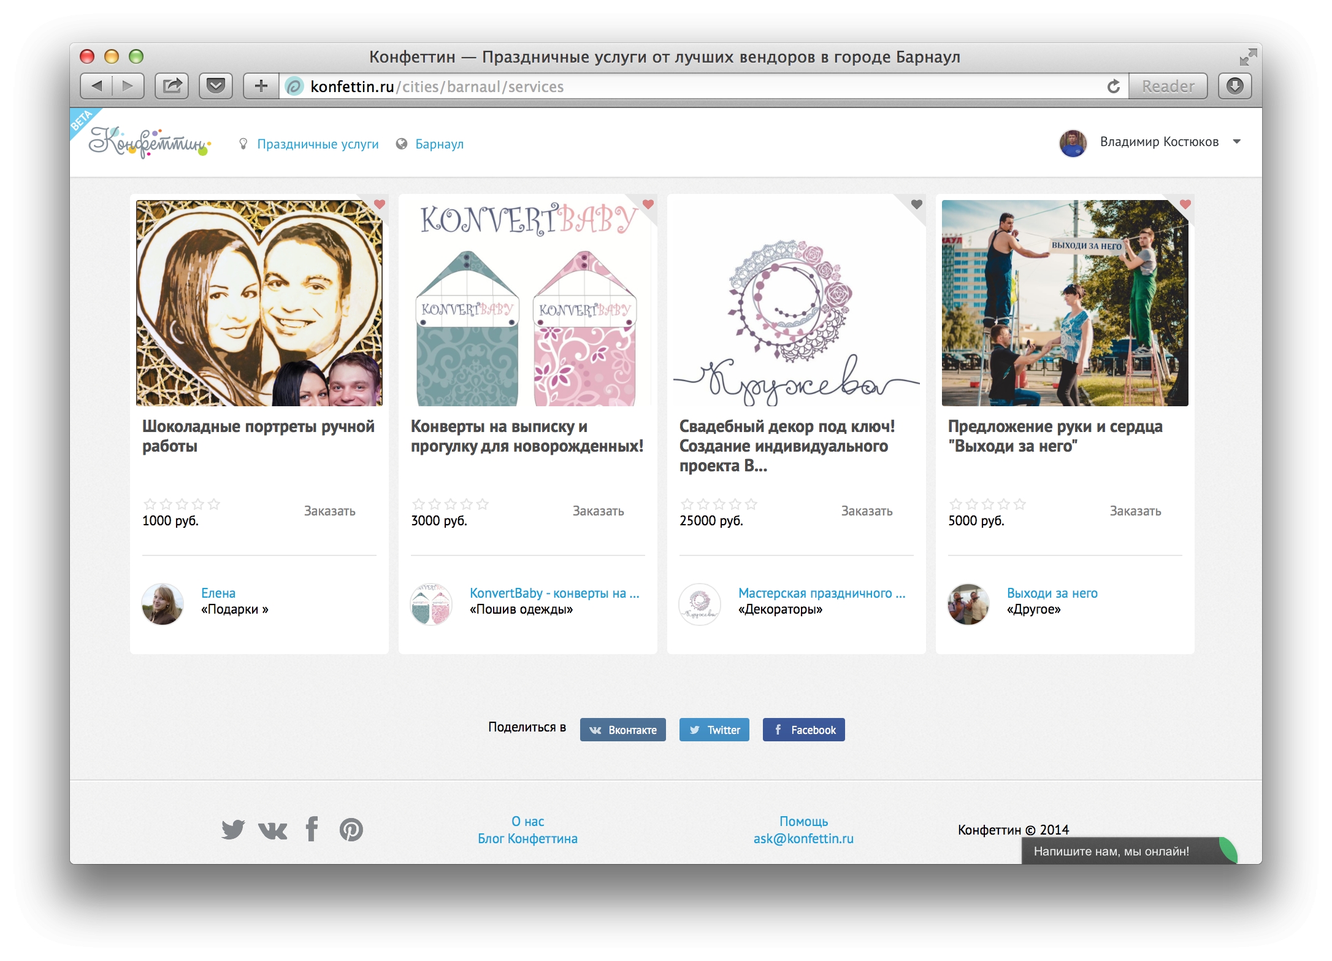Open footer Twitter bird icon
This screenshot has width=1332, height=961.
tap(233, 830)
